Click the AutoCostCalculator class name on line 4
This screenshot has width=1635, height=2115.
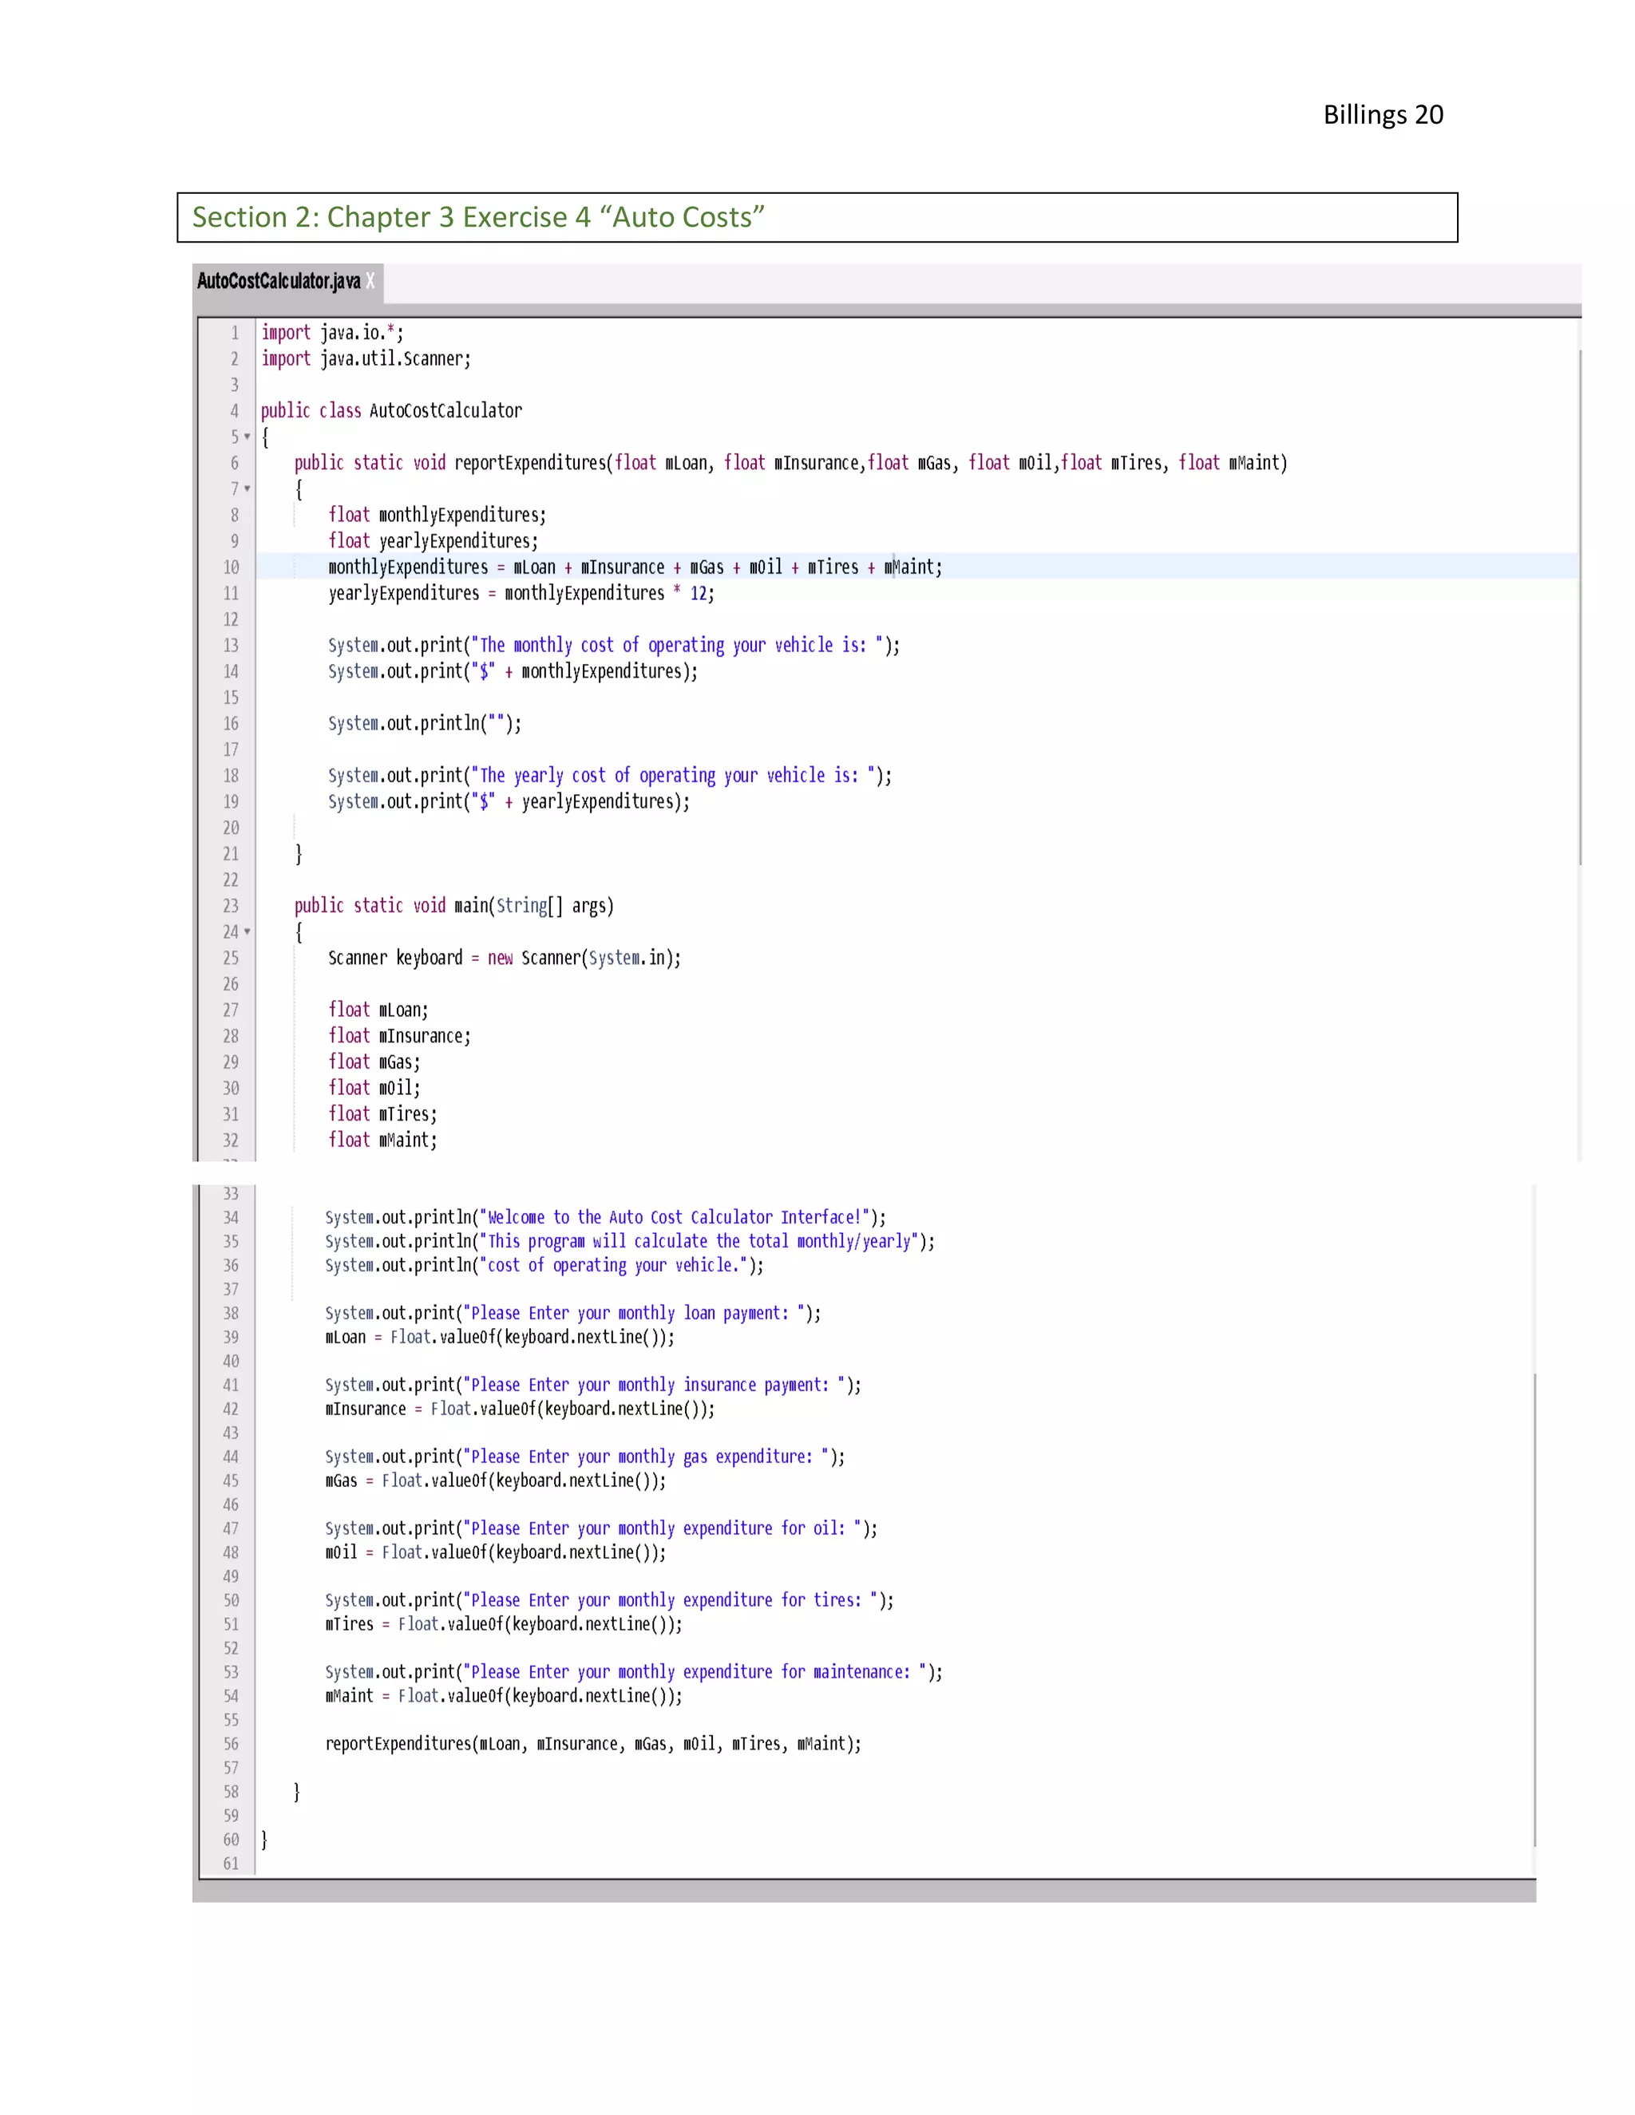click(445, 410)
